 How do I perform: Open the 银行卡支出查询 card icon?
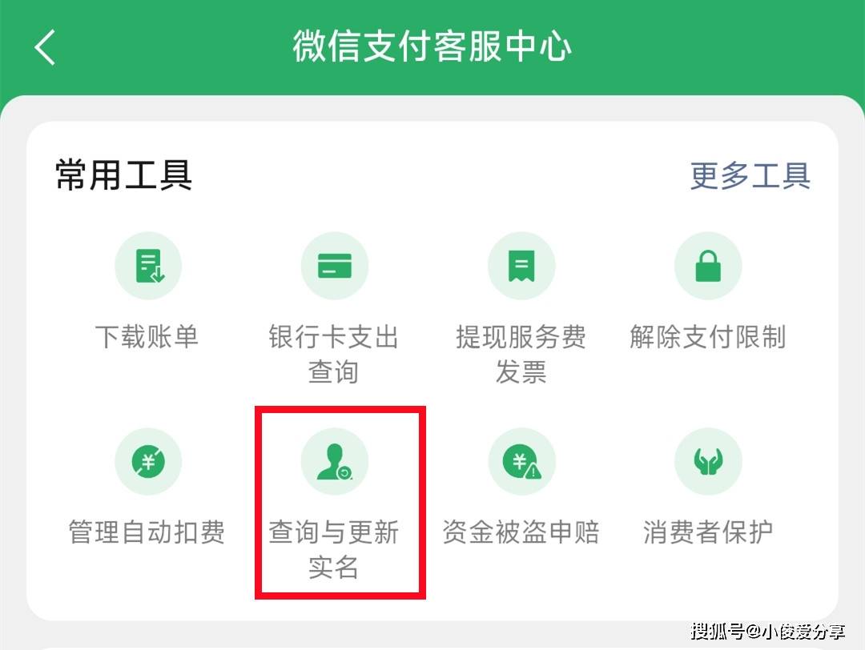334,266
